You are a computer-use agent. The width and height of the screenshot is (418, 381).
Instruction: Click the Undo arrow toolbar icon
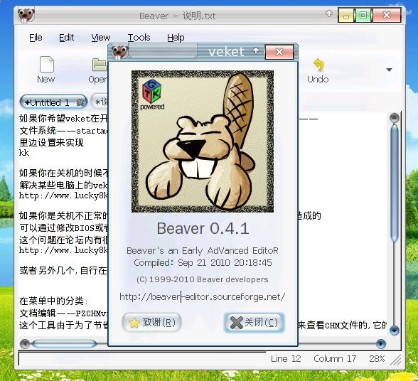click(318, 65)
